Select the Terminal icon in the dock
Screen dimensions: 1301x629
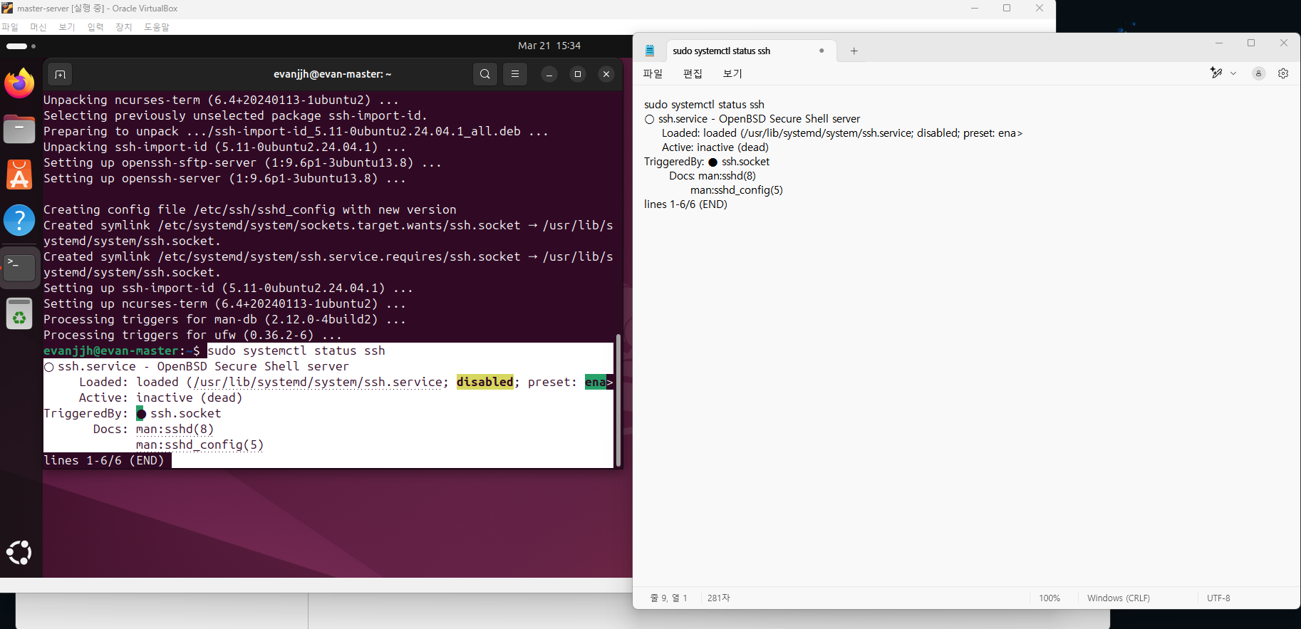tap(19, 267)
